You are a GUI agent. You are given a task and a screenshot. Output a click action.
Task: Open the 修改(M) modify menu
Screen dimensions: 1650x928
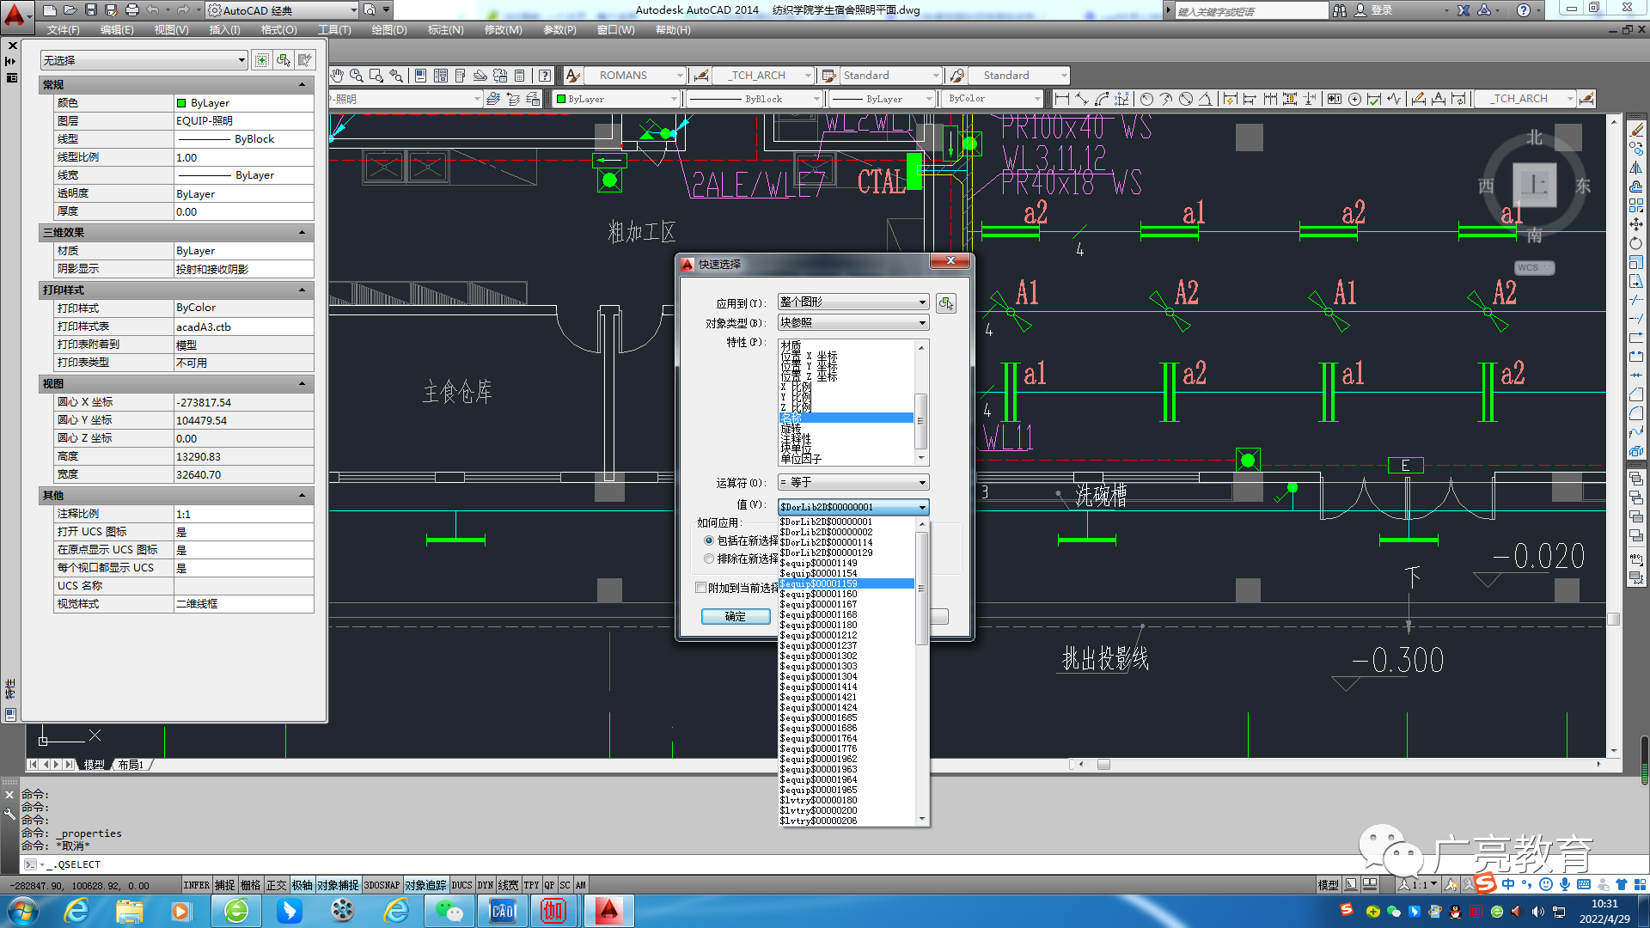503,30
